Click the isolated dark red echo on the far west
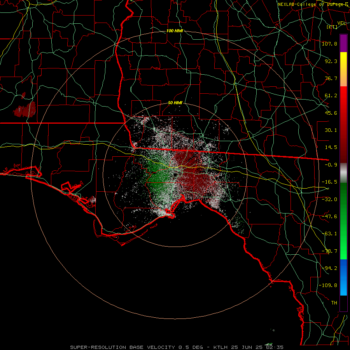This screenshot has height=350, width=350. pyautogui.click(x=25, y=109)
